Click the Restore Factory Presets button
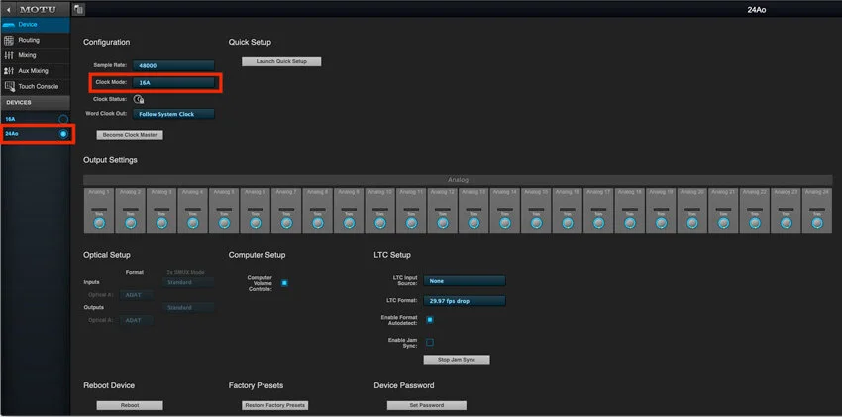 pos(275,406)
